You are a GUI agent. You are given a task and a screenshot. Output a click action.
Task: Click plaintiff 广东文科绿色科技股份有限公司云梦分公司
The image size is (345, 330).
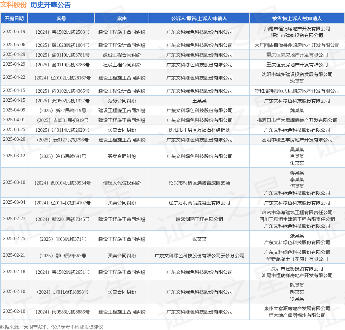199,256
